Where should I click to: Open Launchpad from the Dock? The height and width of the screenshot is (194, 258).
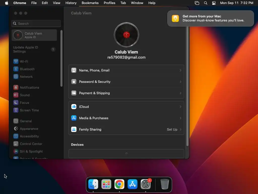(x=106, y=184)
